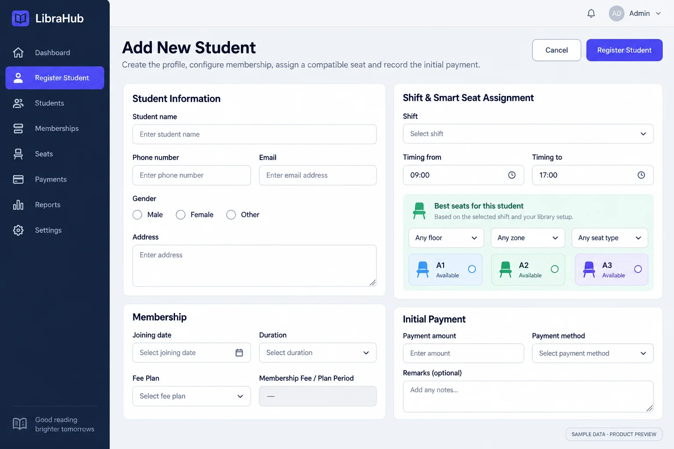Image resolution: width=674 pixels, height=449 pixels.
Task: Open the Select duration dropdown
Action: (x=318, y=353)
